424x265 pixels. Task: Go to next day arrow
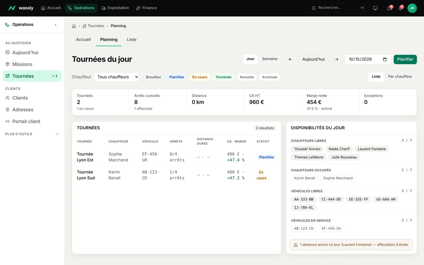coord(337,59)
